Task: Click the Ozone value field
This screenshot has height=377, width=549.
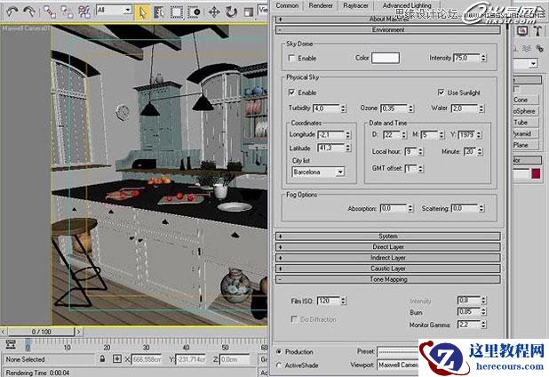Action: 394,108
